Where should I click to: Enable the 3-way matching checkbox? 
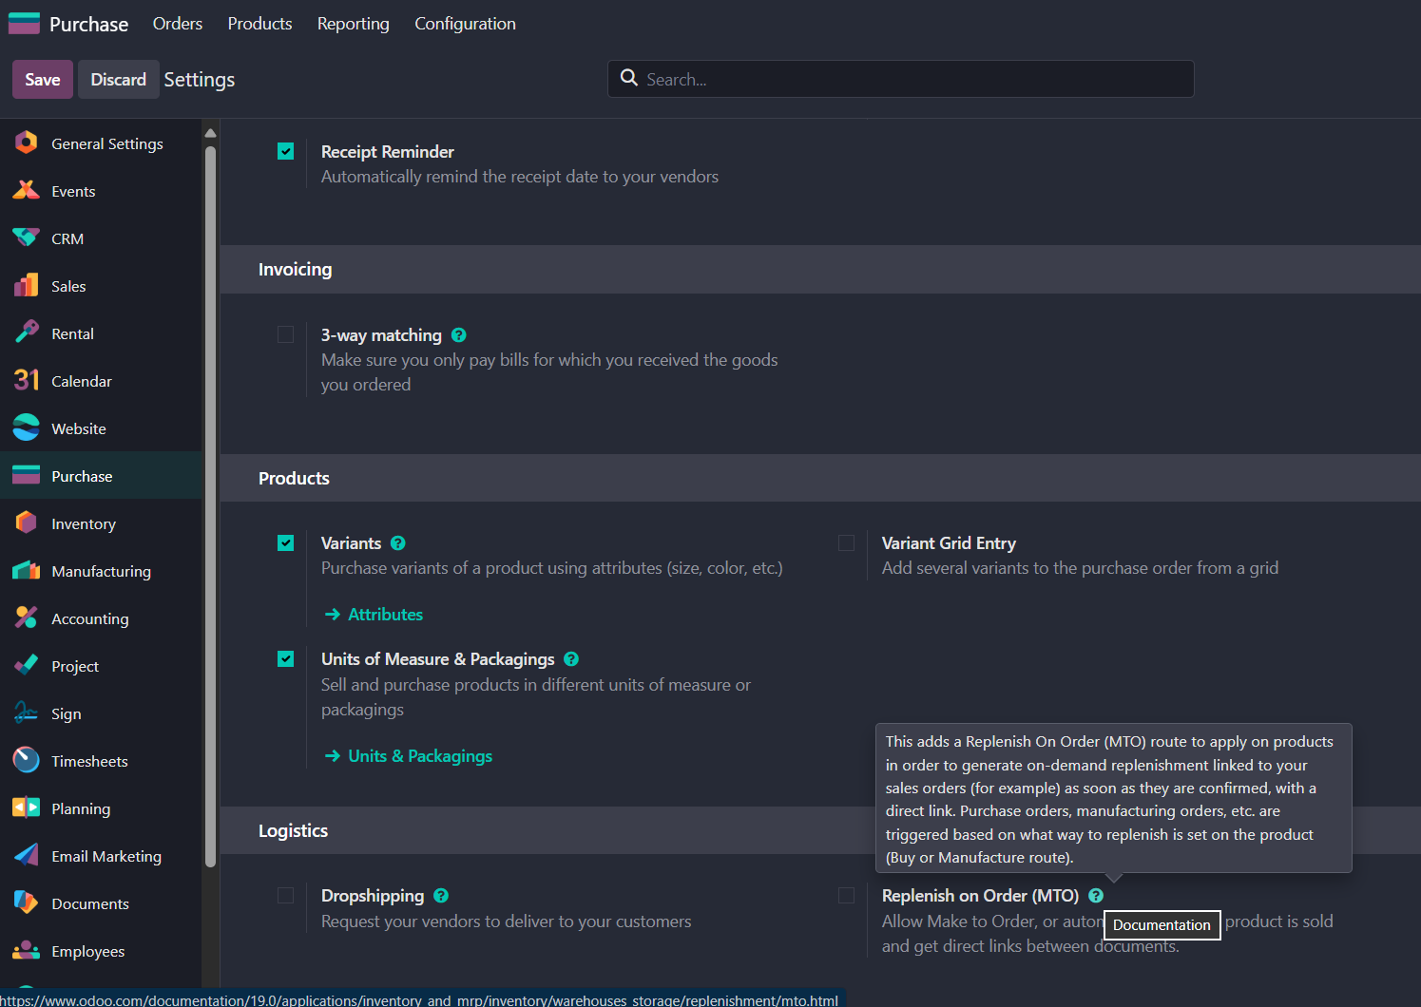(x=286, y=335)
